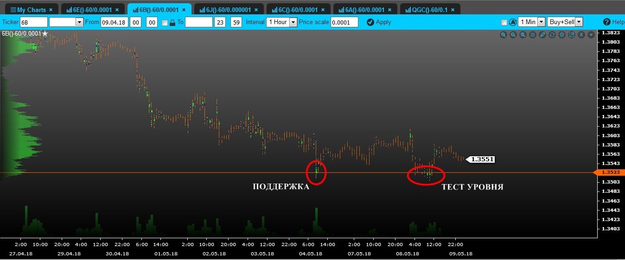This screenshot has height=260, width=625.
Task: Toggle the checkbox beside the lock
Action: click(x=165, y=22)
